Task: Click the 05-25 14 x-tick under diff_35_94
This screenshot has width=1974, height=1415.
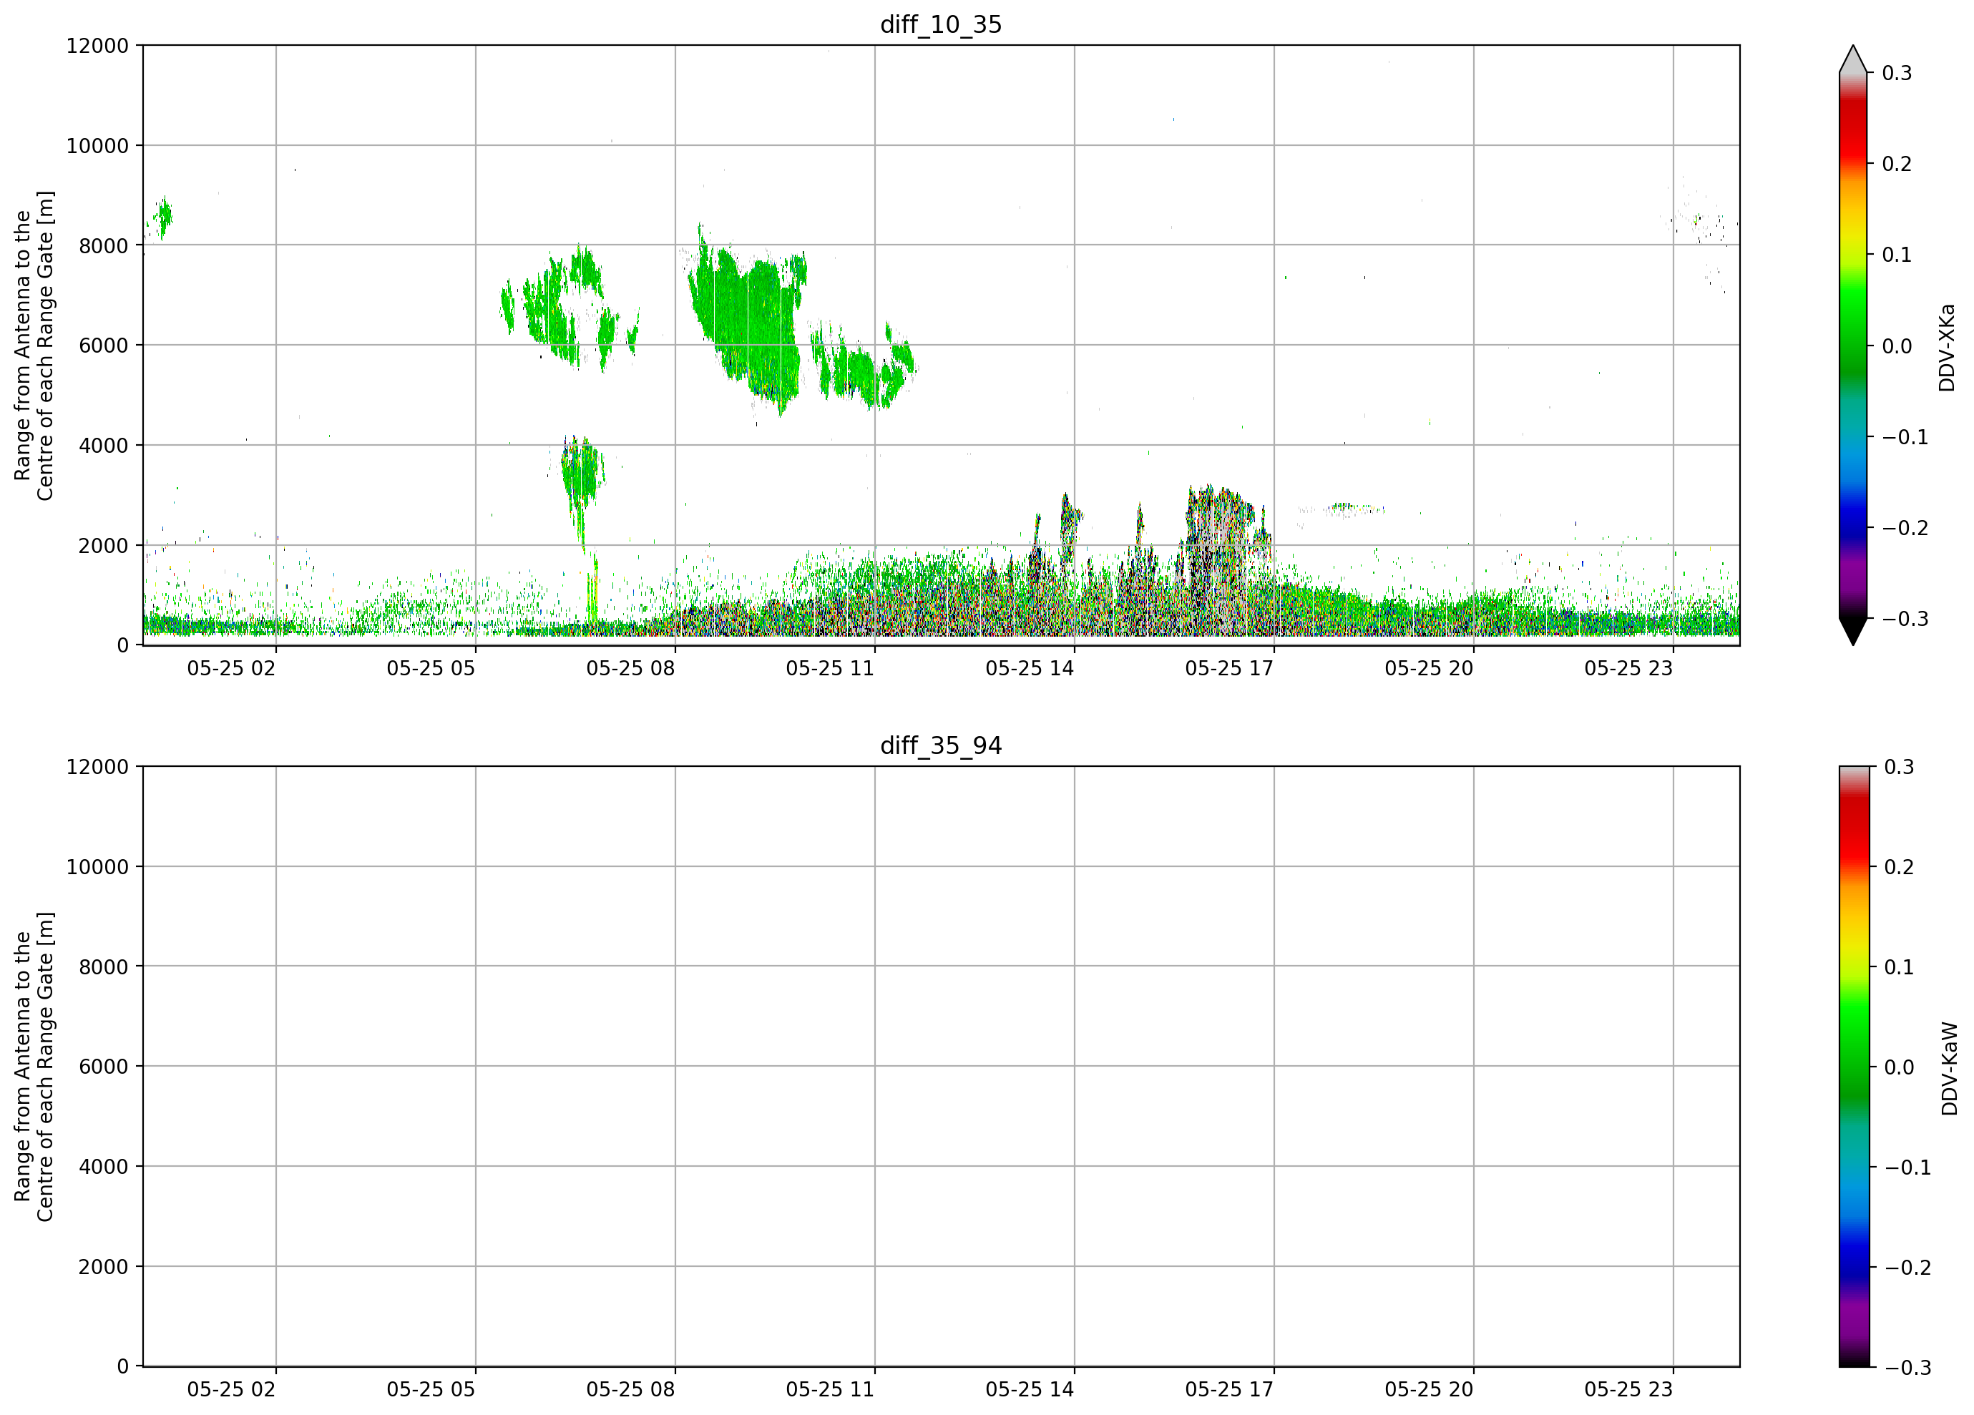Action: click(1030, 1390)
